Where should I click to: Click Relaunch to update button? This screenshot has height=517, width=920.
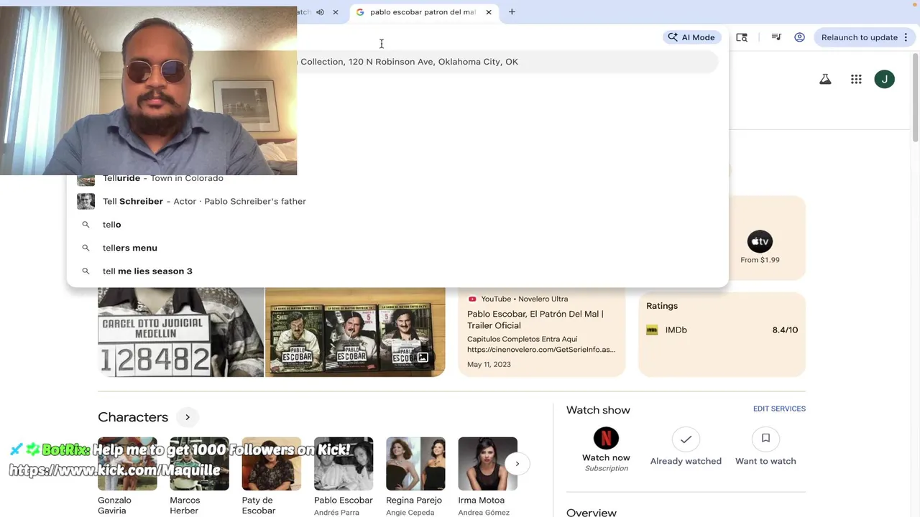pos(860,37)
